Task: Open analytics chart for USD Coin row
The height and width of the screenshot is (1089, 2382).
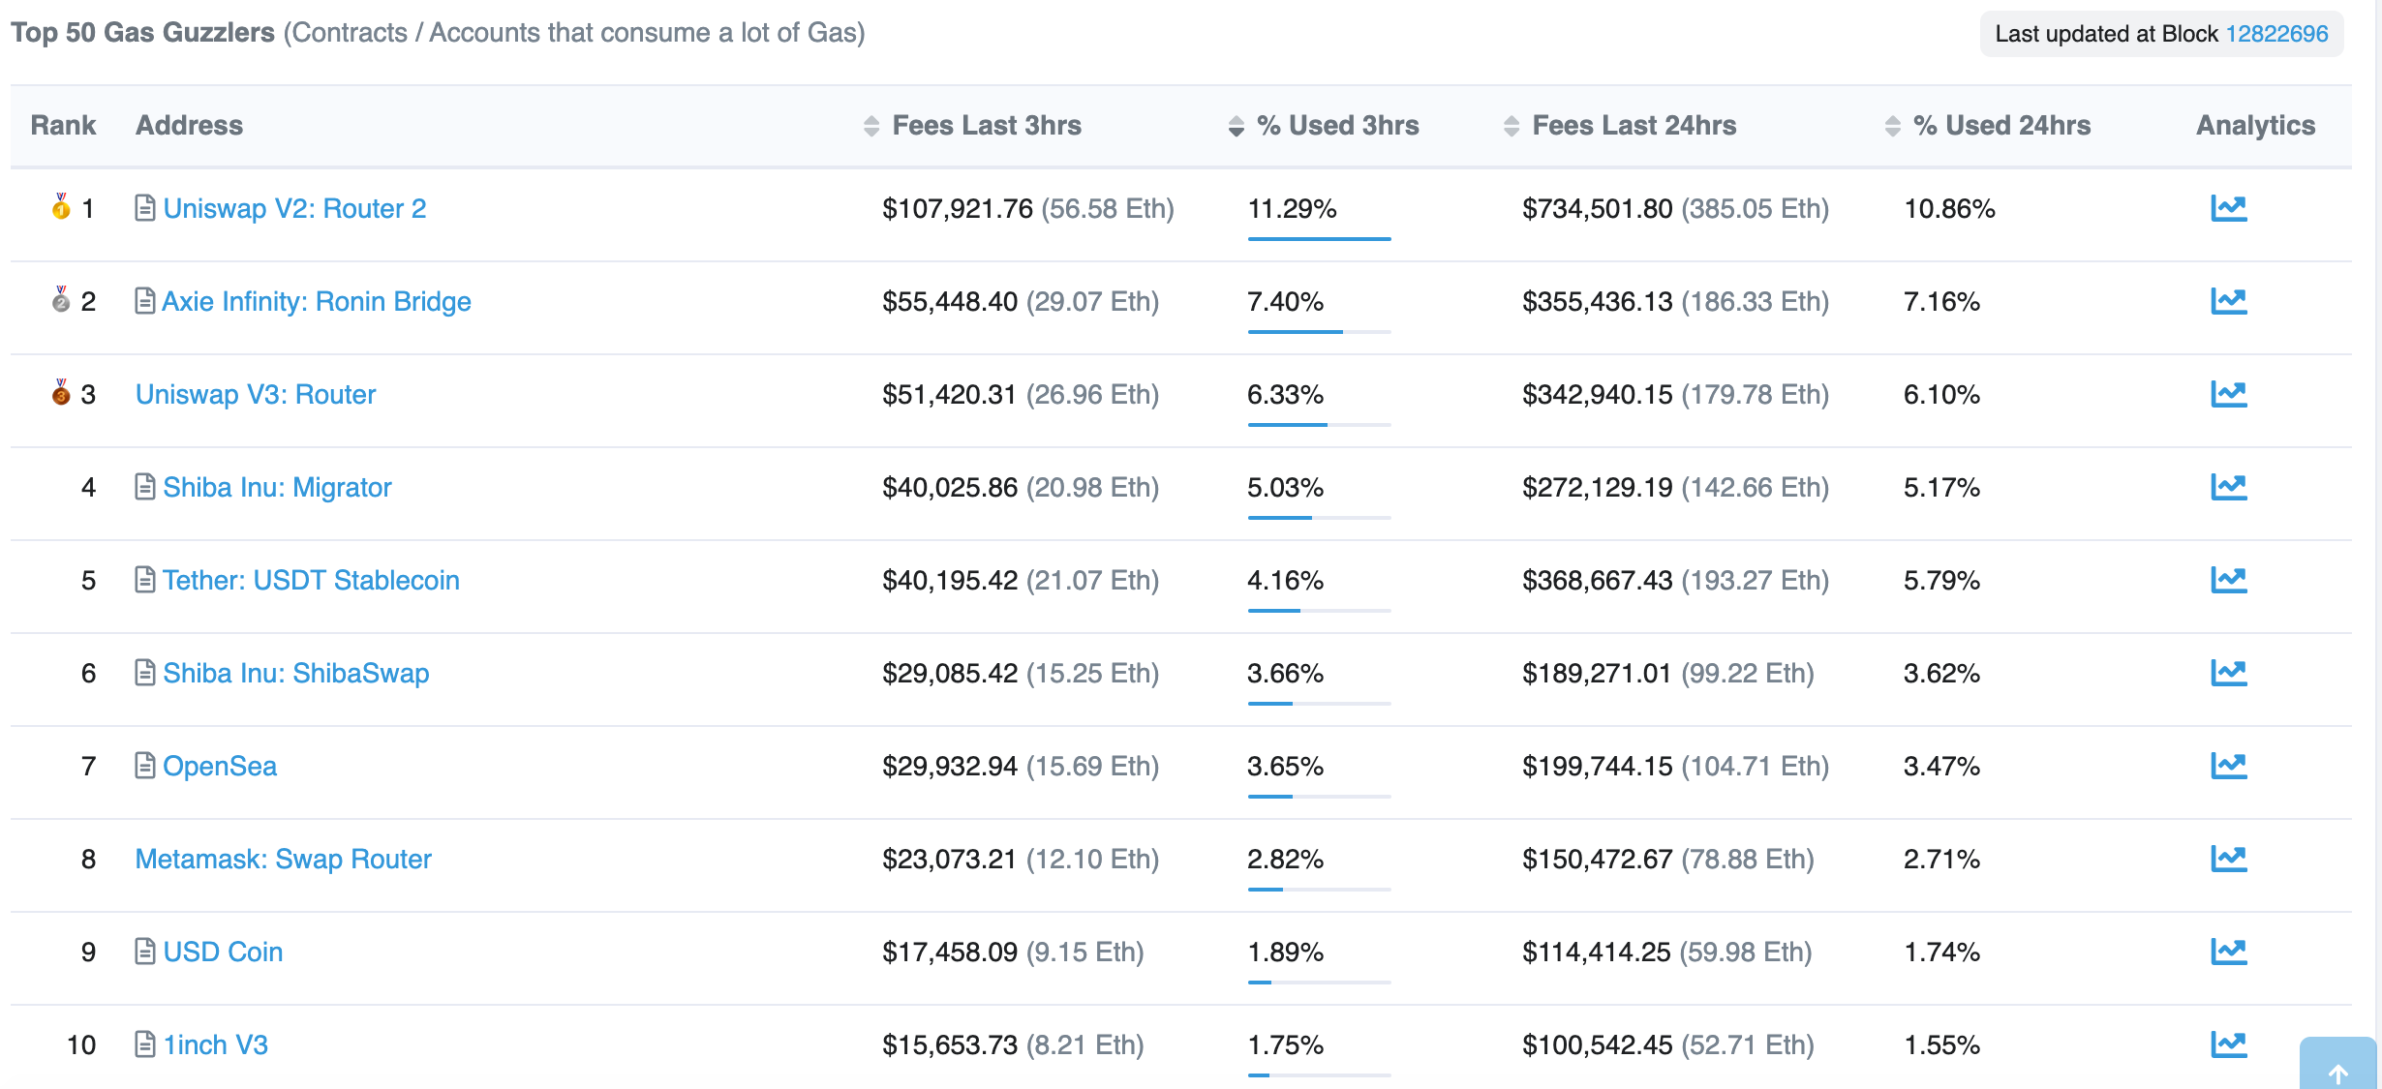Action: [2228, 952]
